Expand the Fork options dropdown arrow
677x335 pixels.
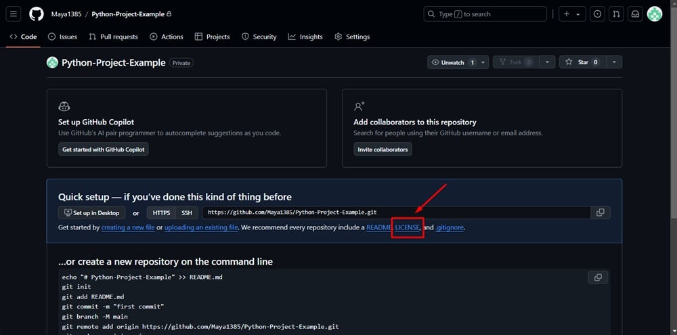(547, 62)
